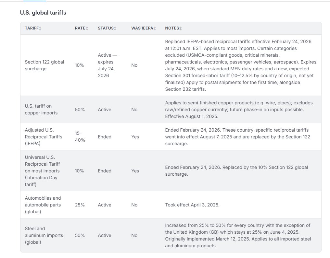Click the U.S. global tariffs heading

(x=43, y=13)
